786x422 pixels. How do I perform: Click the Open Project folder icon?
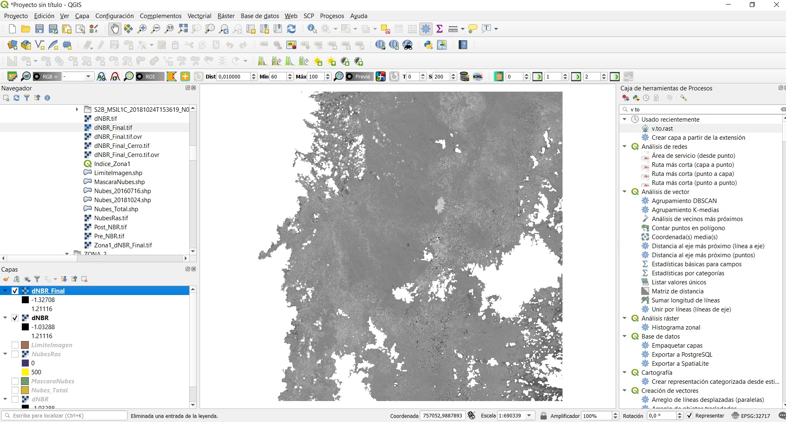click(26, 29)
